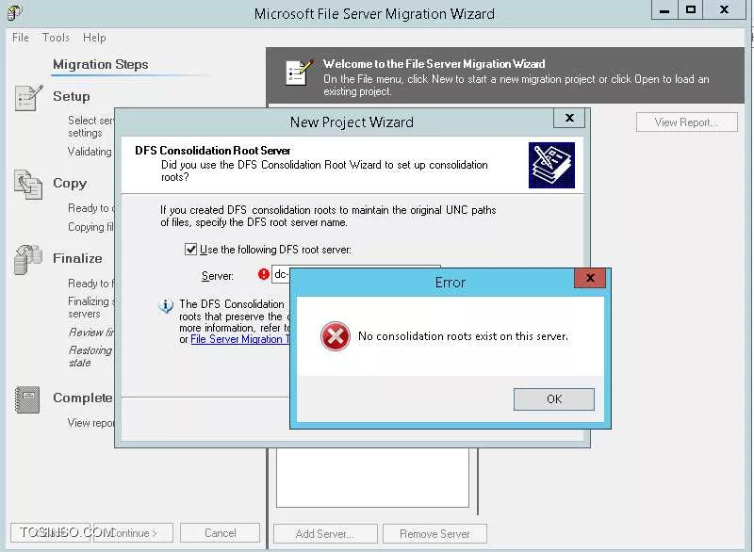Open the Help menu

point(94,38)
